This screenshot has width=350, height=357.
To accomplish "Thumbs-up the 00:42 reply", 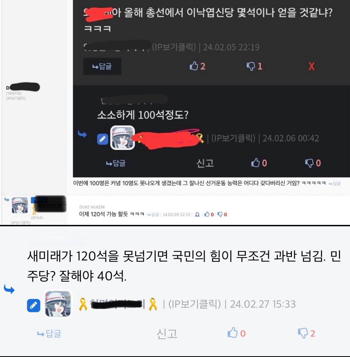I will (255, 163).
